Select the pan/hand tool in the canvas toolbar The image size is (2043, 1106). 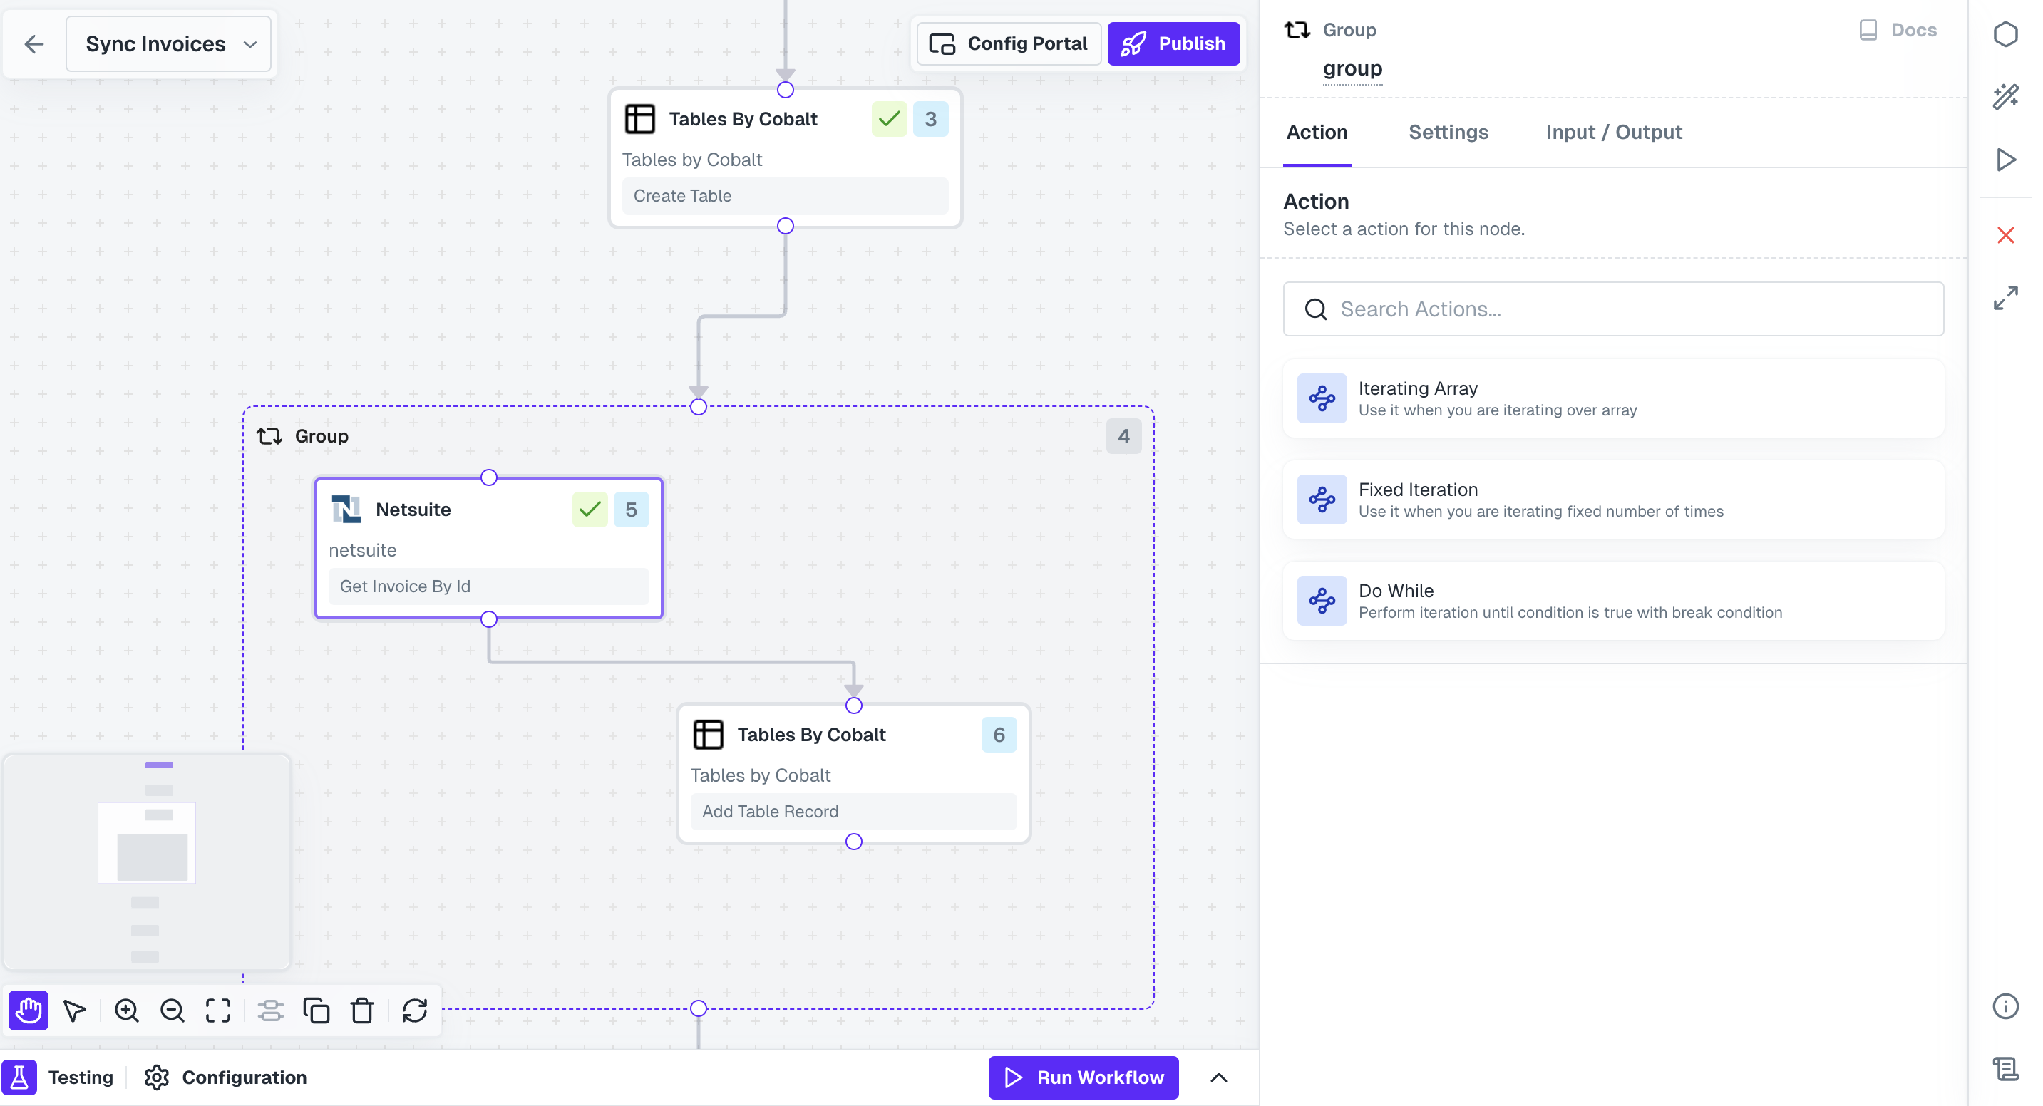pyautogui.click(x=28, y=1011)
